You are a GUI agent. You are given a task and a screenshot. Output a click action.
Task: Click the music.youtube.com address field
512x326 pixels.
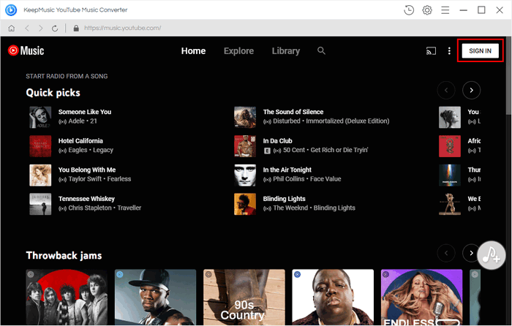(x=122, y=28)
